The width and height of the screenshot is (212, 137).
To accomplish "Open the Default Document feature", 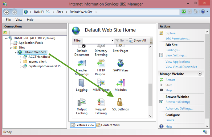I will tap(82, 51).
